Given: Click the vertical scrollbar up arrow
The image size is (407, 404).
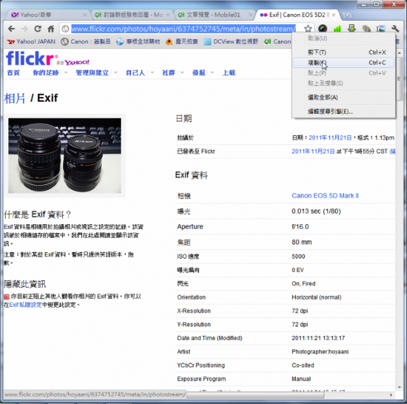Looking at the screenshot, I should point(399,53).
